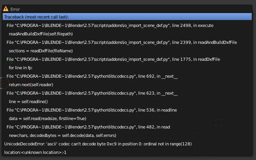The image size is (256, 160).
Task: Click the 'location:<unknown location>:-1' row
Action: (127, 152)
